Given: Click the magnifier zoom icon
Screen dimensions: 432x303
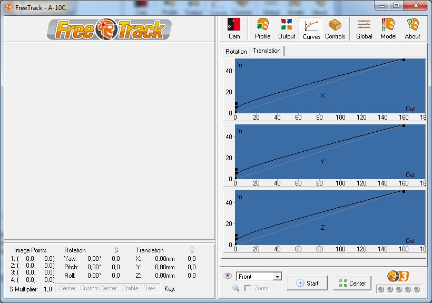Looking at the screenshot, I should pos(235,288).
